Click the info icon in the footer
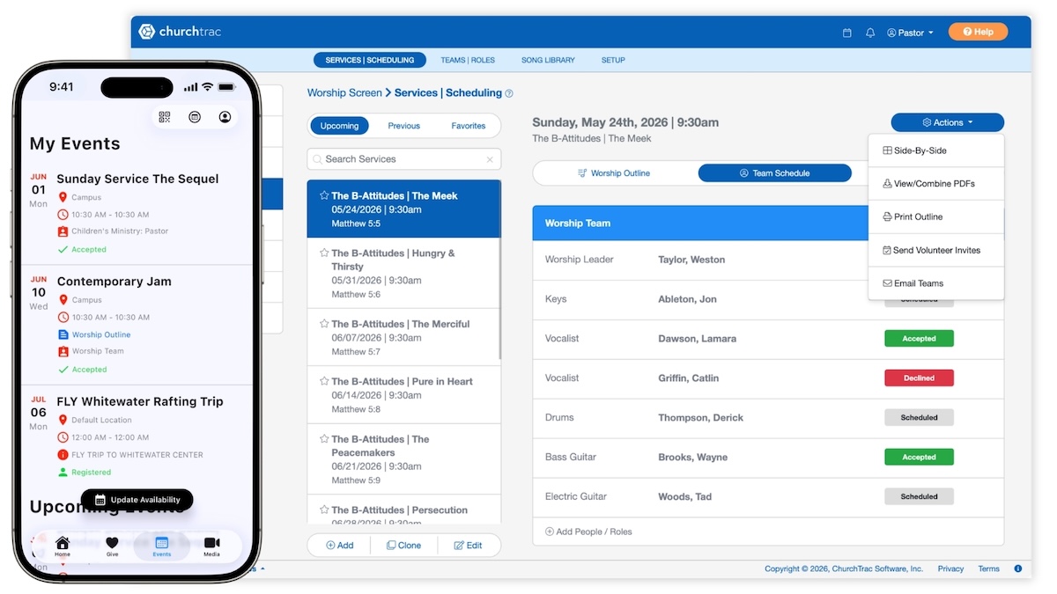This screenshot has width=1057, height=594. [x=1018, y=568]
